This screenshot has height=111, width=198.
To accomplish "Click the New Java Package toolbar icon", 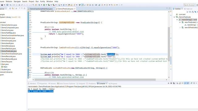I will tap(59, 5).
